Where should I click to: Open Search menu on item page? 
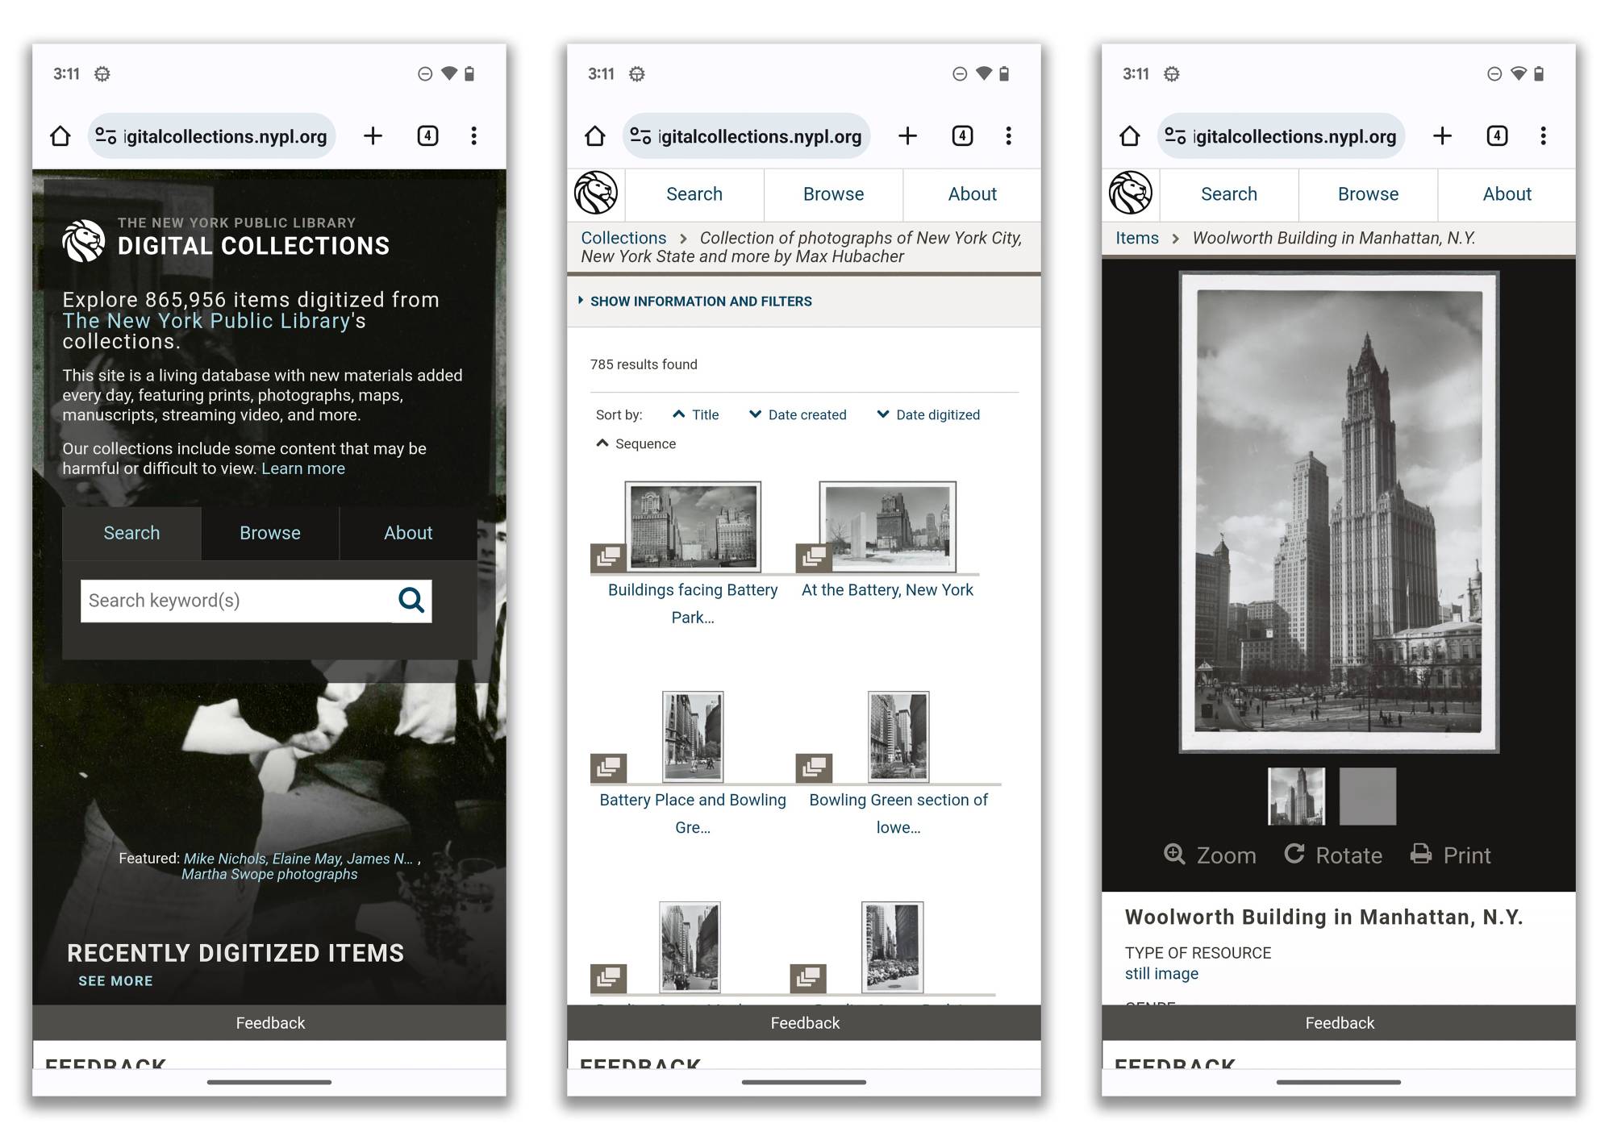pos(1229,194)
